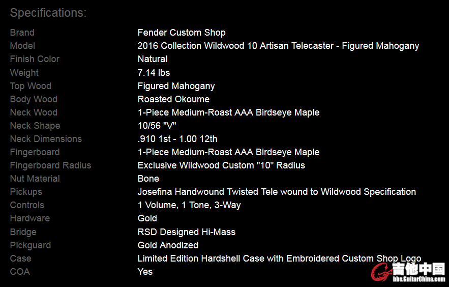Click the 1 Volume, 1 Tone, 3-Way value
This screenshot has height=287, width=449.
[189, 205]
